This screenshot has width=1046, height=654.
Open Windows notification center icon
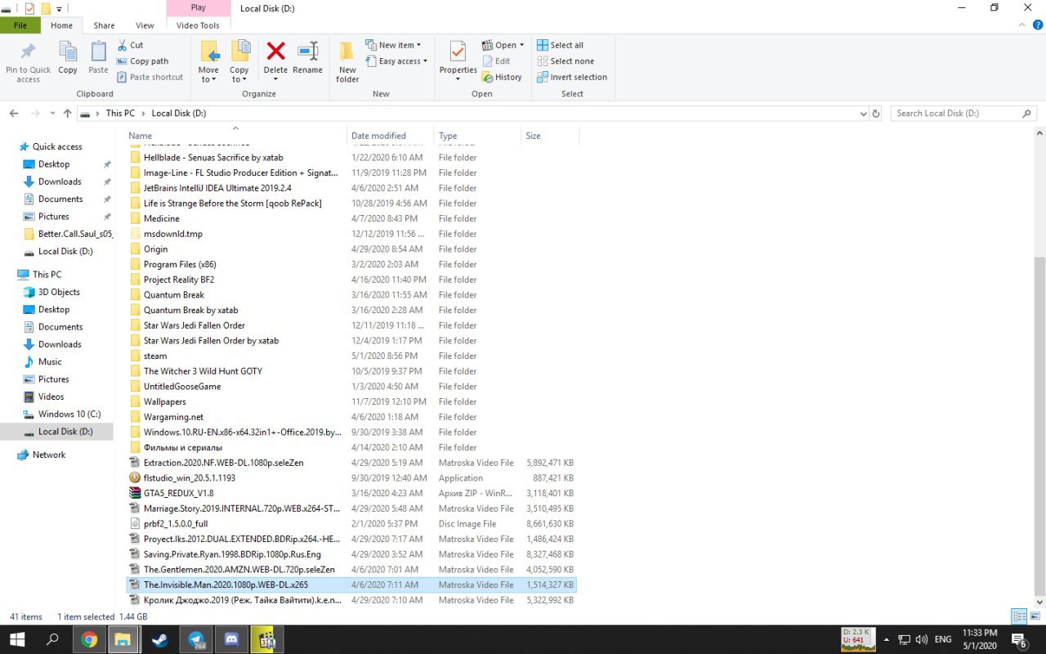click(x=1019, y=639)
